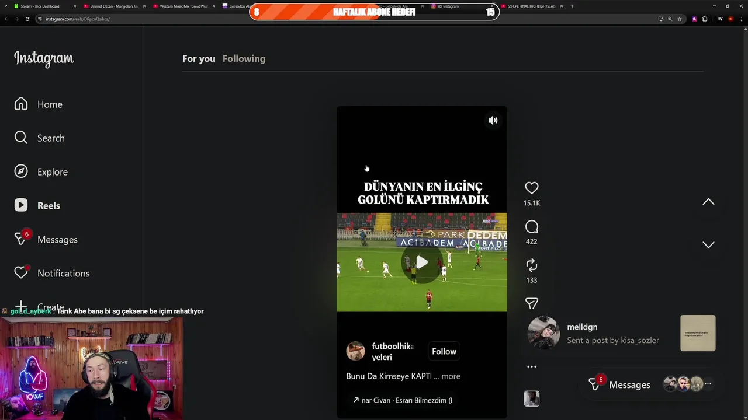View the post thumbnail sent by kisa_sozler
Image resolution: width=748 pixels, height=420 pixels.
(698, 333)
